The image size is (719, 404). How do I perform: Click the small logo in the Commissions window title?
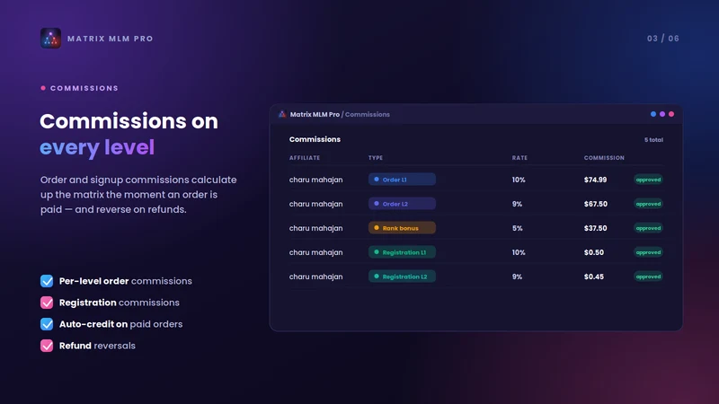pos(282,114)
